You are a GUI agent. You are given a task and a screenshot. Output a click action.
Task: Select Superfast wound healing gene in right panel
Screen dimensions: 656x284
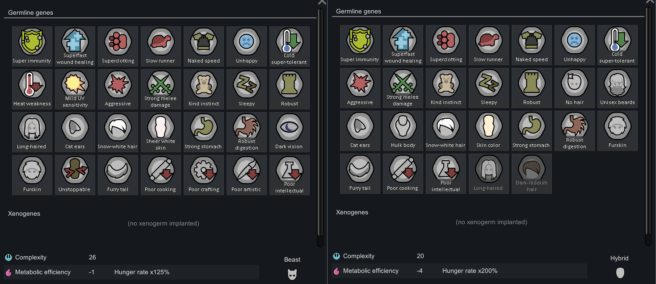403,45
